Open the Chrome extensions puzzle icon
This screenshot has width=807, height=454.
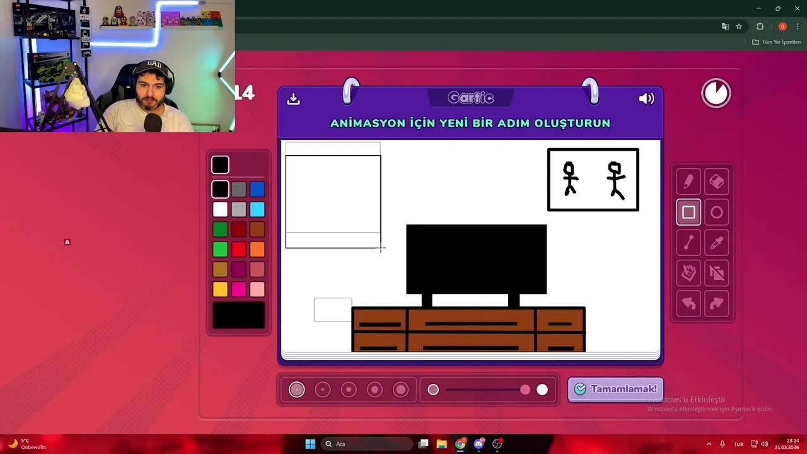pos(760,26)
